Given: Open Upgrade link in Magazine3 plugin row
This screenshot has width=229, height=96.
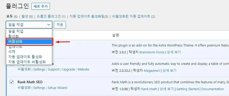Looking at the screenshot, I should tap(69, 69).
